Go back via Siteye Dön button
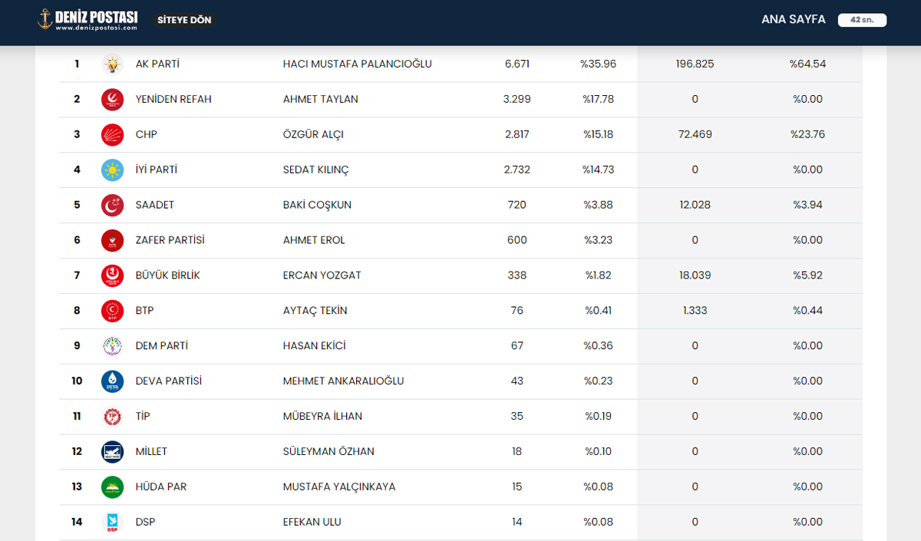921x541 pixels. [x=184, y=20]
